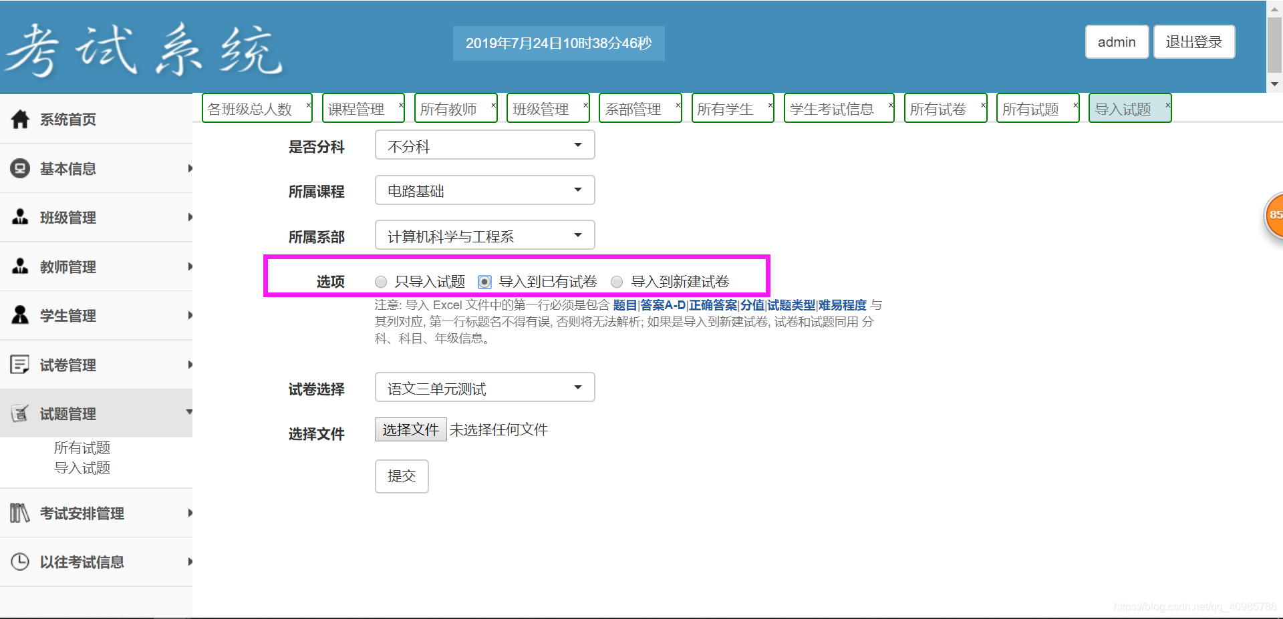This screenshot has height=619, width=1283.
Task: Close the 课程管理 tab
Action: coord(401,105)
